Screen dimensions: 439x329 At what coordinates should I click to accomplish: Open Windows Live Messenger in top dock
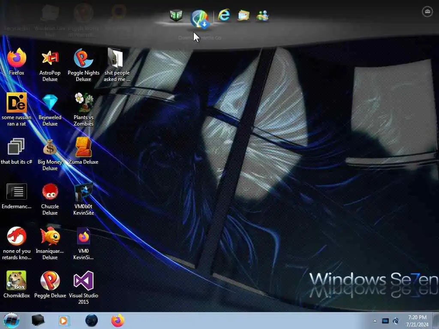(263, 15)
